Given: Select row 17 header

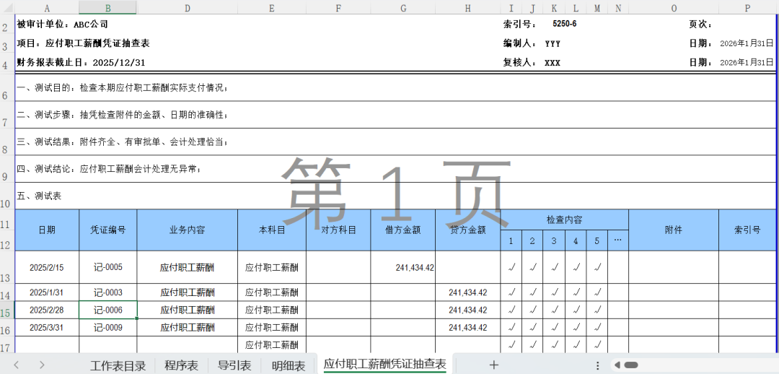Looking at the screenshot, I should (x=7, y=344).
